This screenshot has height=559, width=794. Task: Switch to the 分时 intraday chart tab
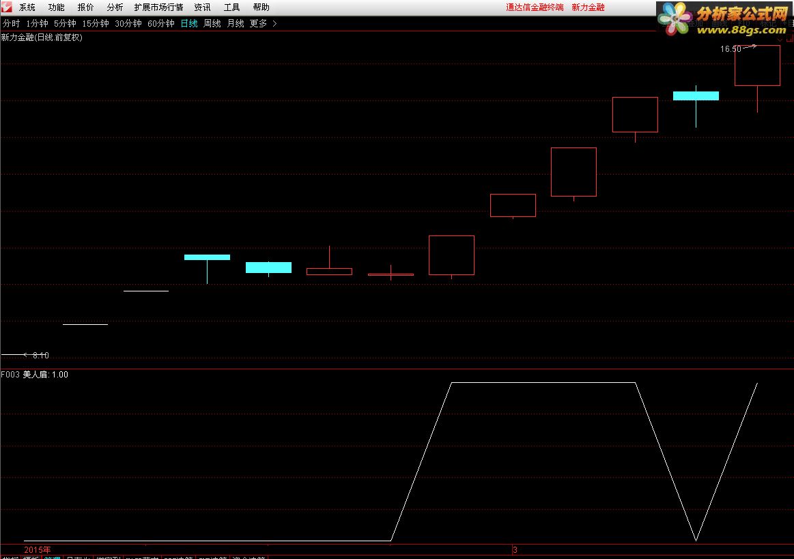tap(11, 23)
